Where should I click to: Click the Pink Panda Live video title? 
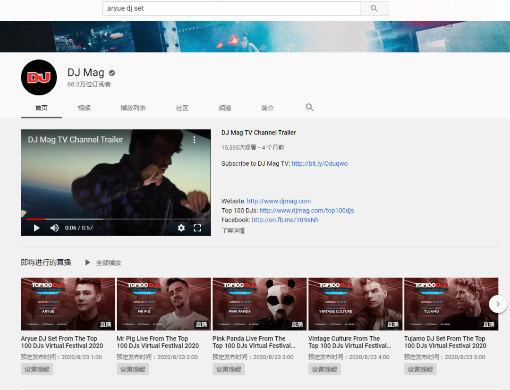pos(254,342)
